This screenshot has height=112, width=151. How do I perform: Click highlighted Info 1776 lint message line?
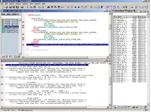tap(47, 65)
